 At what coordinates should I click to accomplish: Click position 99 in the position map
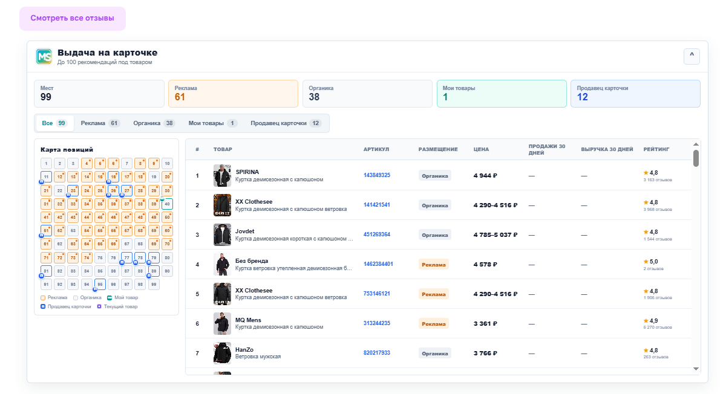(154, 284)
